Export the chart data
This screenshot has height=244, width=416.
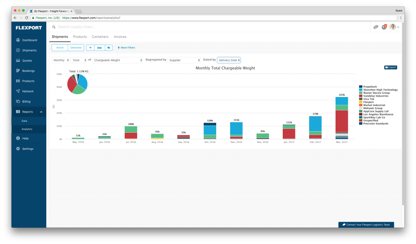[x=390, y=67]
